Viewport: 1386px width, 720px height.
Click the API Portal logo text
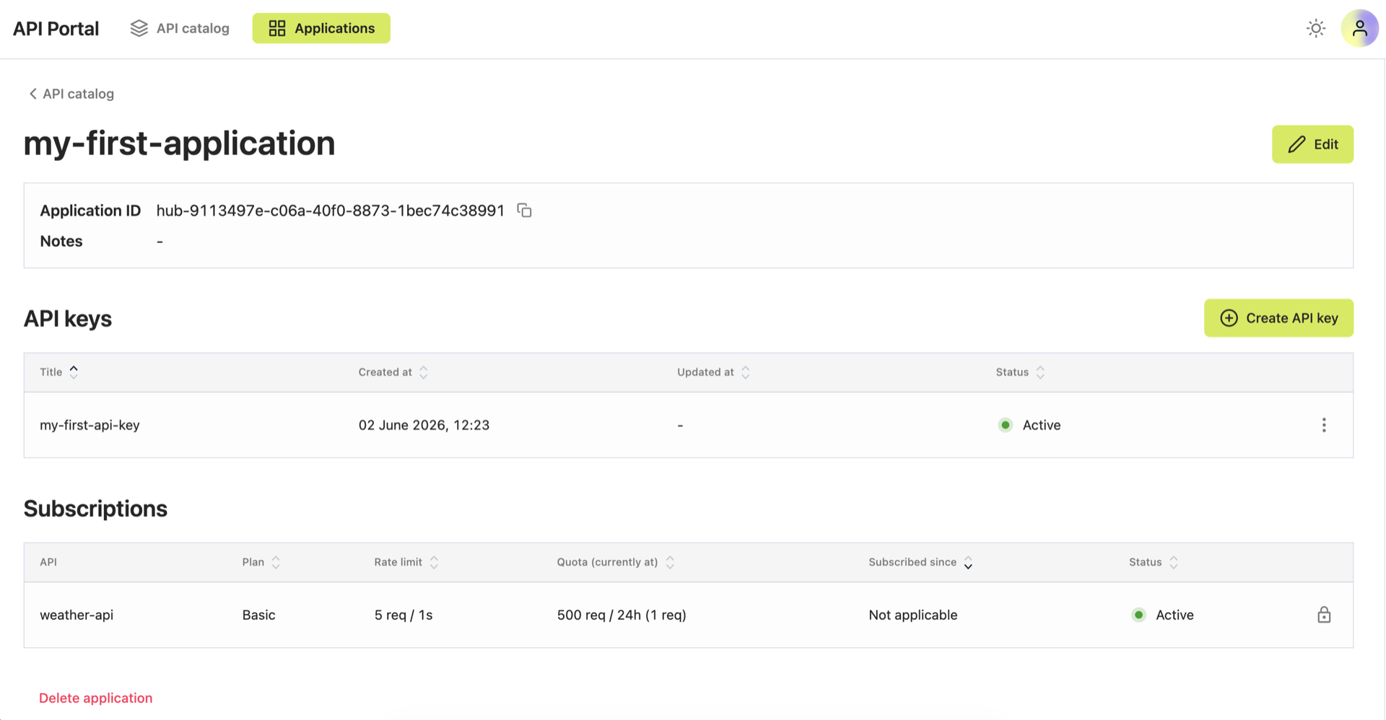pos(56,28)
